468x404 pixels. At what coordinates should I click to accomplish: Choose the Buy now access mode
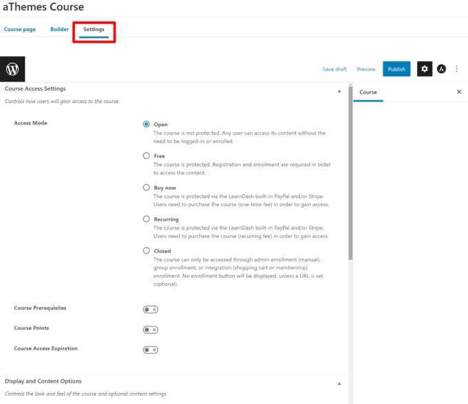pyautogui.click(x=146, y=188)
